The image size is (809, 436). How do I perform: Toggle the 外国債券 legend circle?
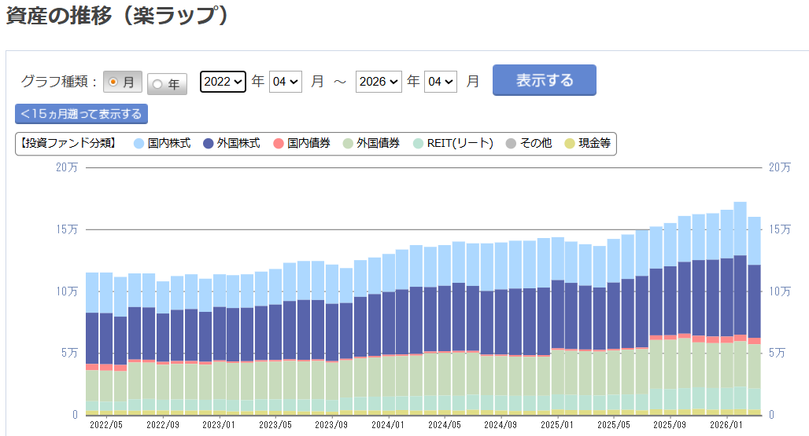[347, 144]
